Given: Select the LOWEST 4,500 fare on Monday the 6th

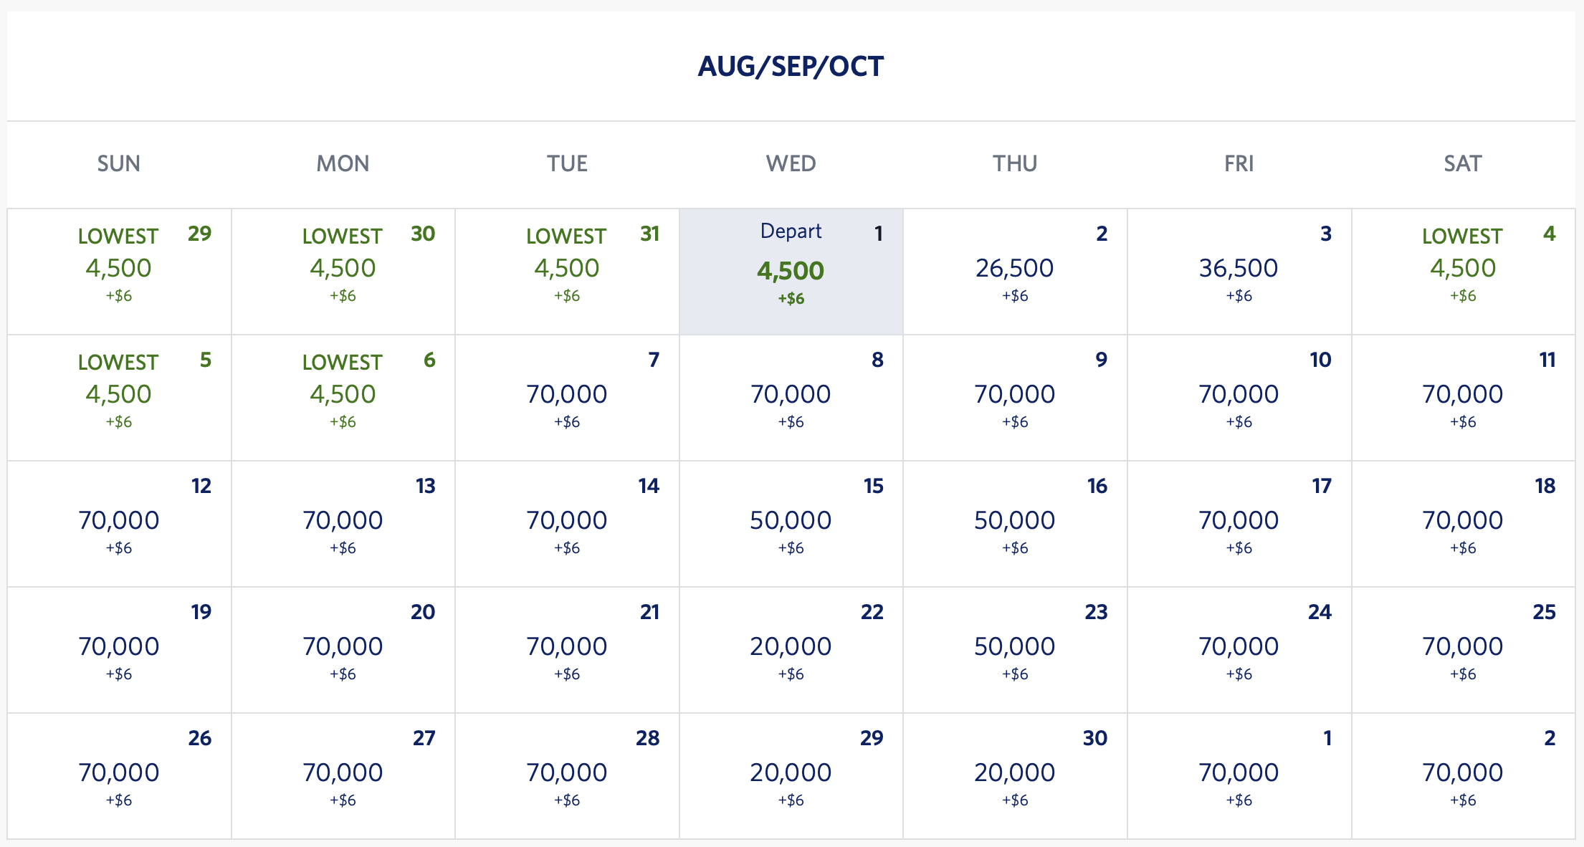Looking at the screenshot, I should click(x=343, y=393).
